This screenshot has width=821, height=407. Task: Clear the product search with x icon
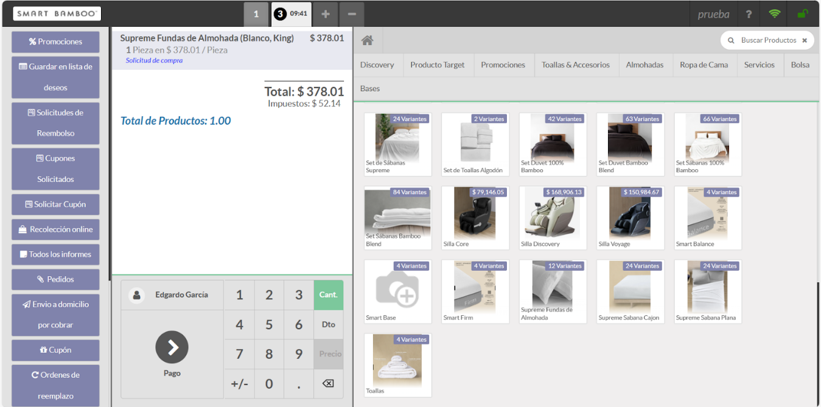coord(804,40)
